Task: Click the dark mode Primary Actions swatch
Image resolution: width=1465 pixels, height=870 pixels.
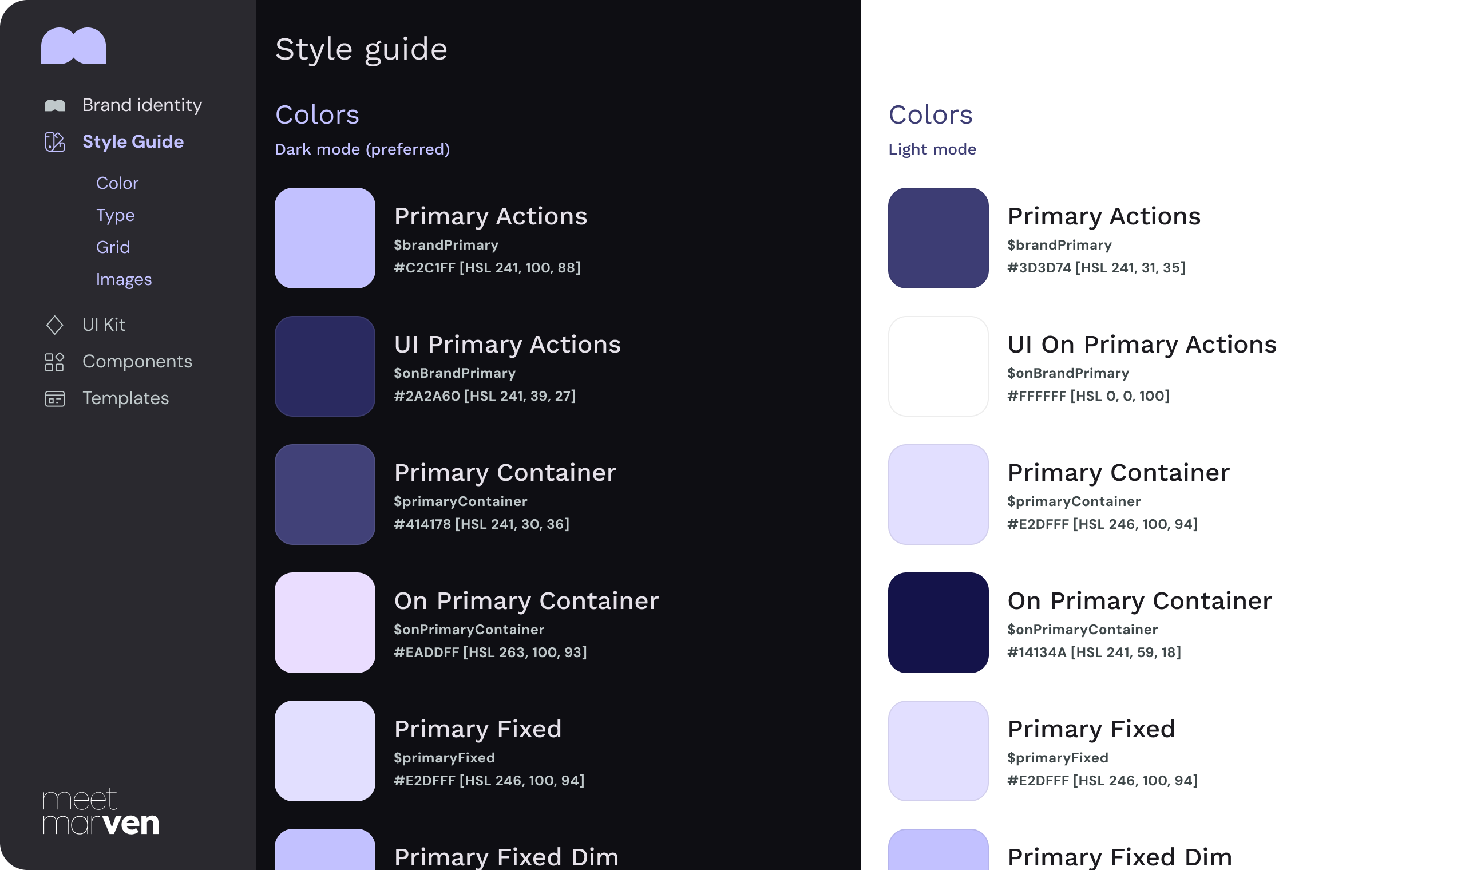Action: click(x=325, y=239)
